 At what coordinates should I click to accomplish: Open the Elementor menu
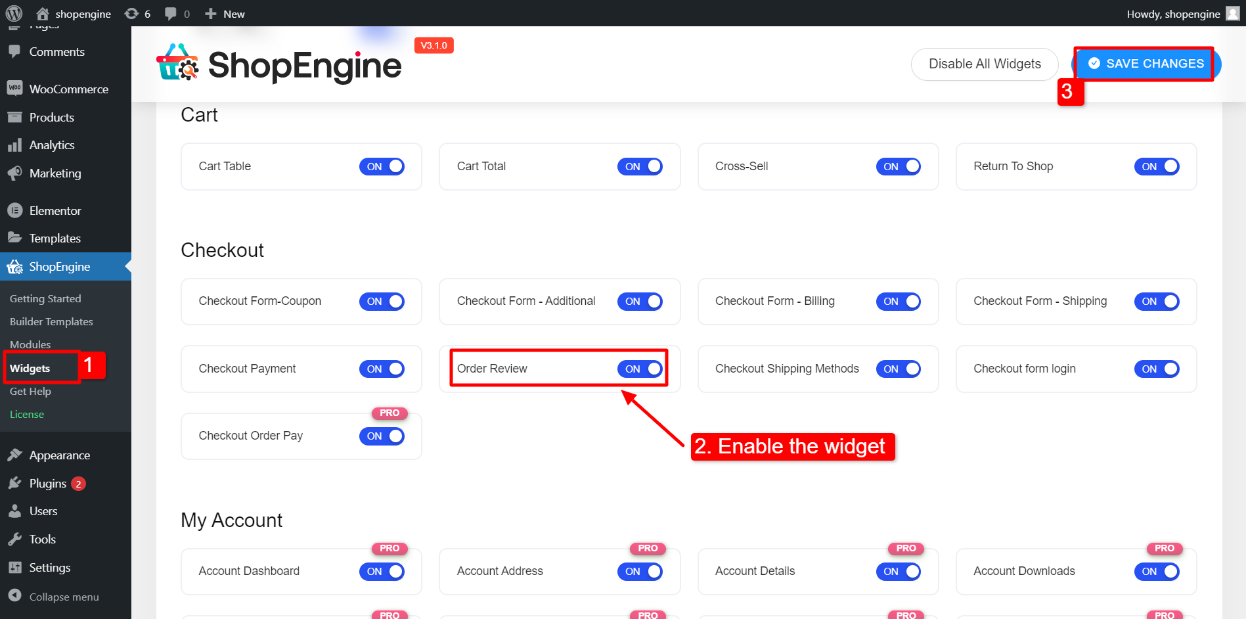tap(66, 211)
